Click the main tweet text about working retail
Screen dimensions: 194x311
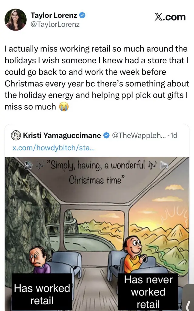pyautogui.click(x=96, y=78)
